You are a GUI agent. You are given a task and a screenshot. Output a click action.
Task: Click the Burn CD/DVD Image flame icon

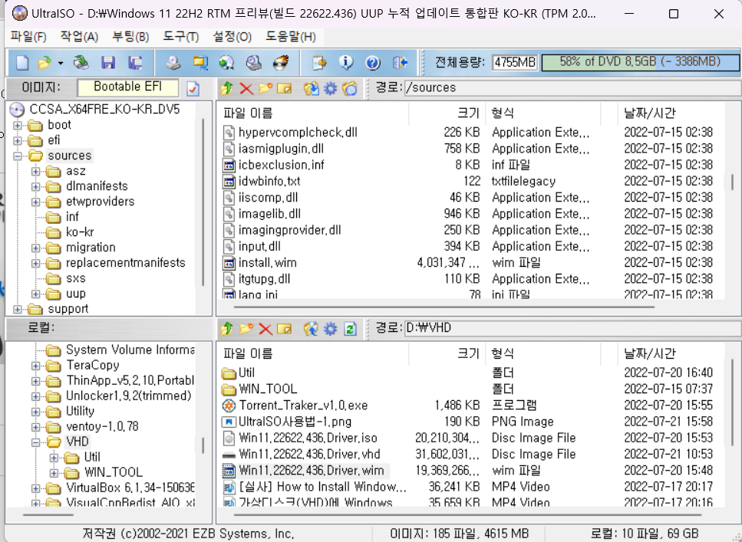pyautogui.click(x=281, y=62)
